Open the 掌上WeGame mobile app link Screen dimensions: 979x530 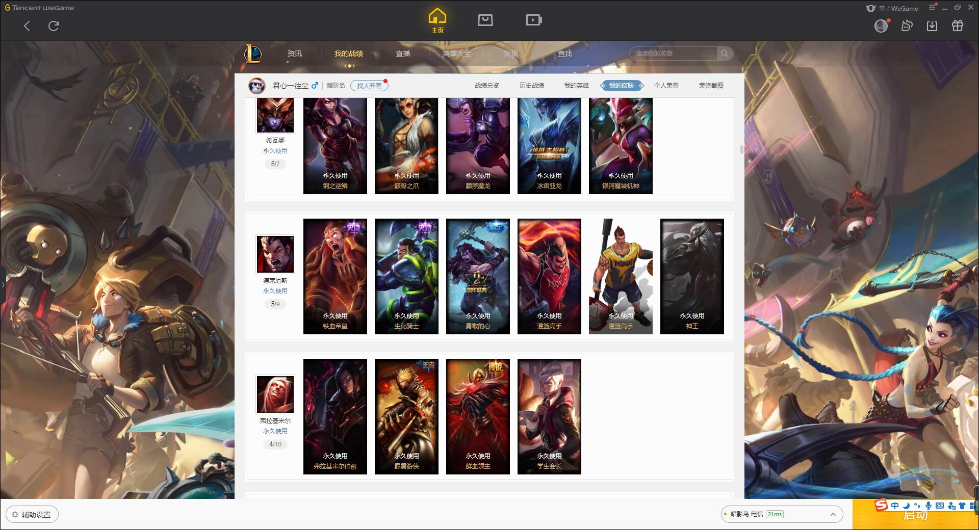[x=891, y=8]
